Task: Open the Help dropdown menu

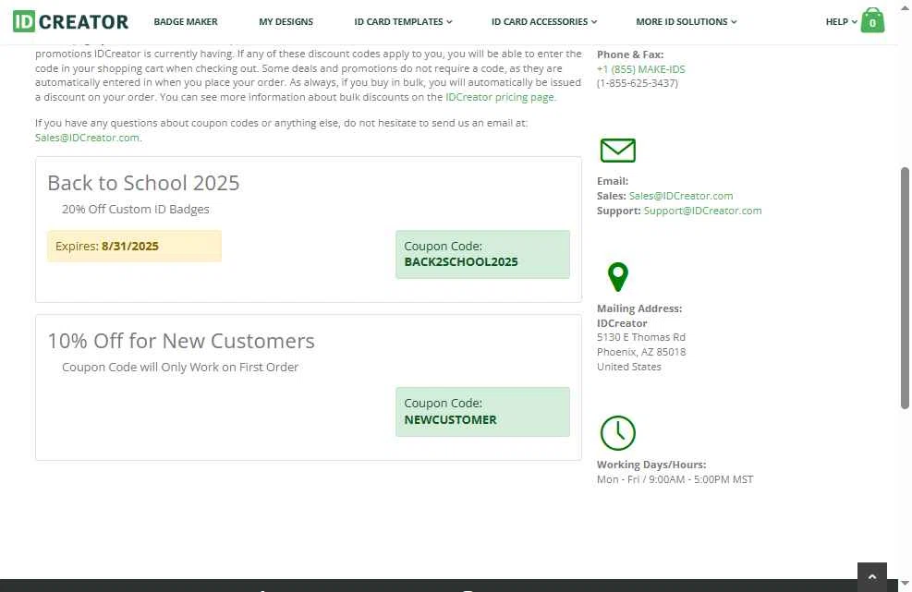Action: pos(841,21)
